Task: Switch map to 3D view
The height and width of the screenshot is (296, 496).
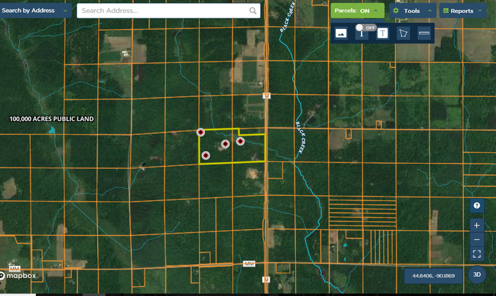Action: click(x=477, y=275)
